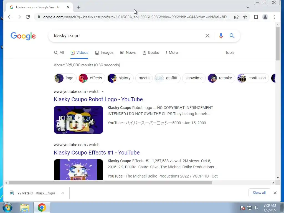Start voice search with the microphone
Viewport: 284px width, 213px height.
point(221,36)
